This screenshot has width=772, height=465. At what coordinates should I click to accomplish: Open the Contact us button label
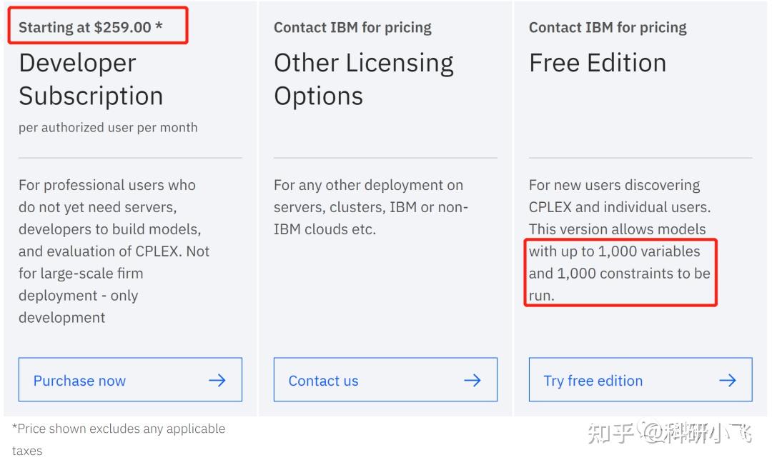323,381
